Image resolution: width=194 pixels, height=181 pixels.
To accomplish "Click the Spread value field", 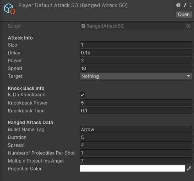I will pyautogui.click(x=136, y=145).
